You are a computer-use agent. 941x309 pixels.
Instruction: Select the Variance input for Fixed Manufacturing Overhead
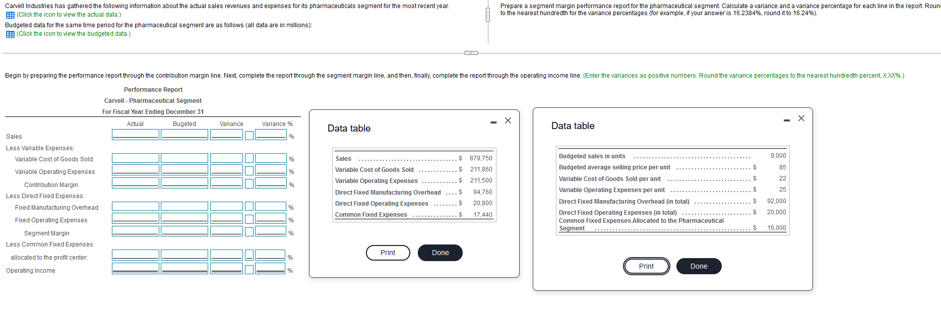pyautogui.click(x=226, y=206)
